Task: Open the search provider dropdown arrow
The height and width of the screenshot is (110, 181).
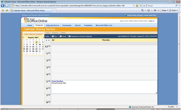Action: [179, 6]
